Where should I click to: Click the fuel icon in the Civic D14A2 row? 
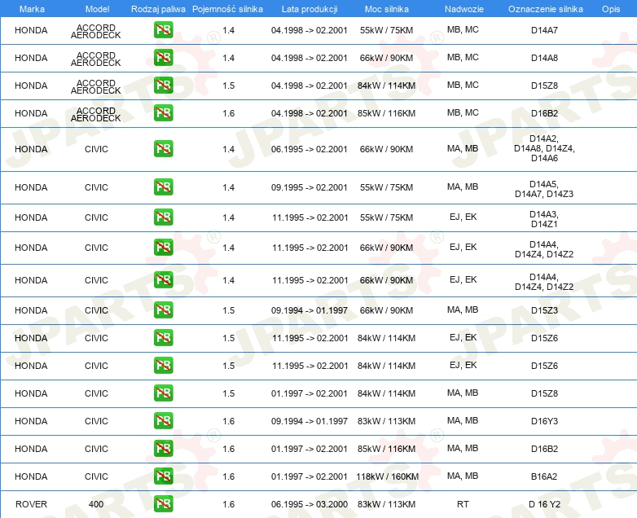[163, 149]
